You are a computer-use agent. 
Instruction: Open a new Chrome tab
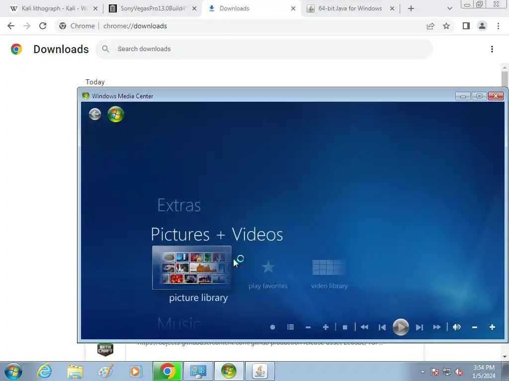click(411, 9)
